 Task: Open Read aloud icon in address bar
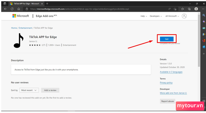coord(169,9)
